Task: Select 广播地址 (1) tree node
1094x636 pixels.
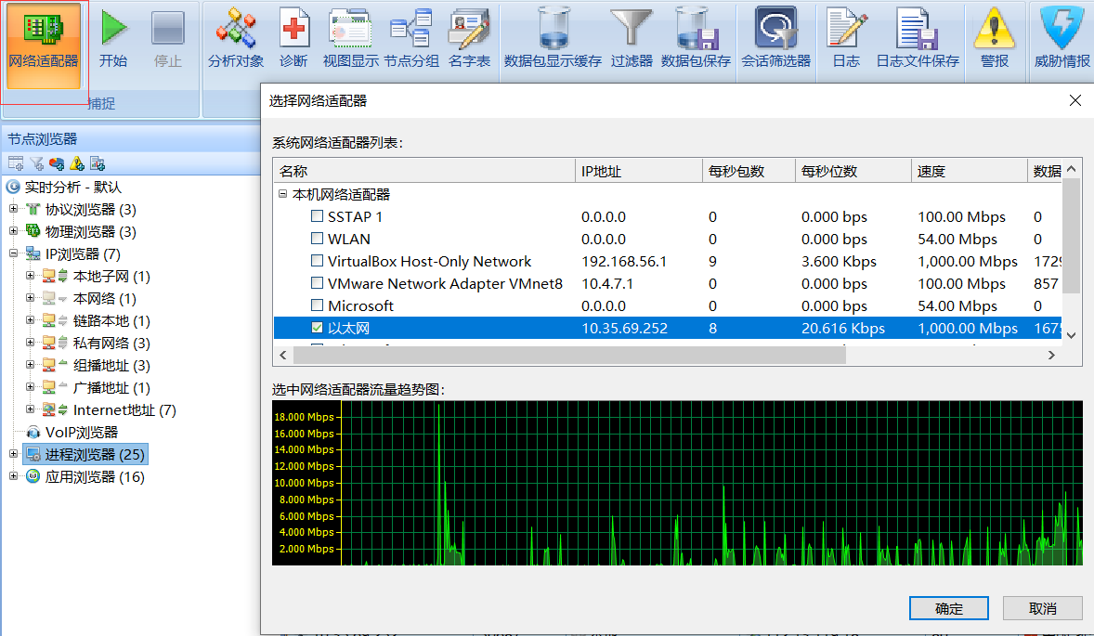Action: (x=111, y=388)
